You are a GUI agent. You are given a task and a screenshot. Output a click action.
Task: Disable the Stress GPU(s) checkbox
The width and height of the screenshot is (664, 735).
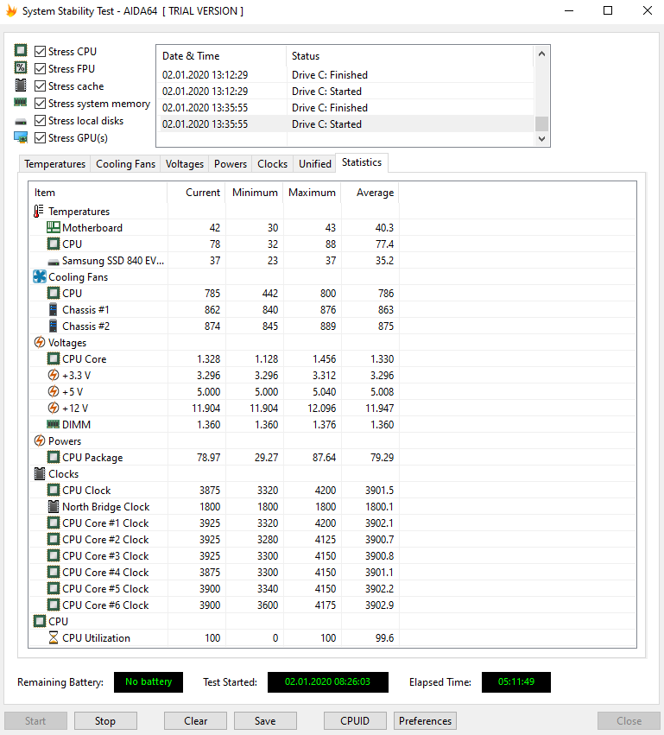[x=41, y=138]
